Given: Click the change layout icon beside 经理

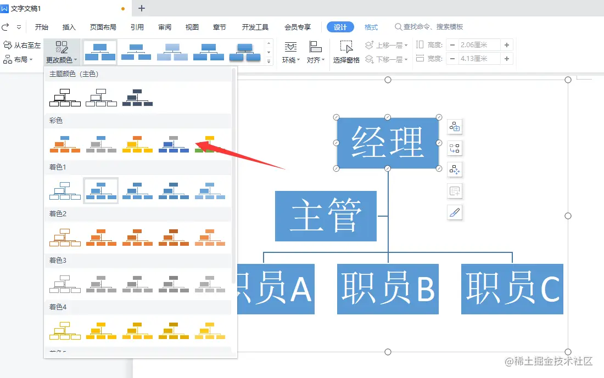Looking at the screenshot, I should 455,148.
